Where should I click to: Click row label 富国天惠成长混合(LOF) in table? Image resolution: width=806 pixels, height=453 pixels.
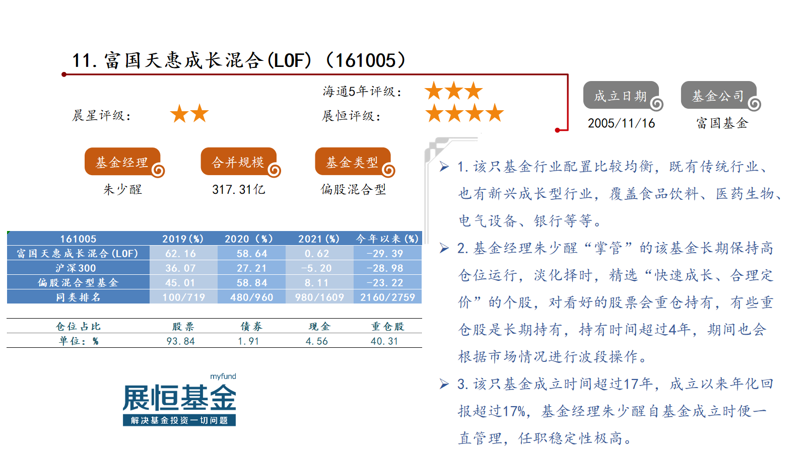coord(78,253)
